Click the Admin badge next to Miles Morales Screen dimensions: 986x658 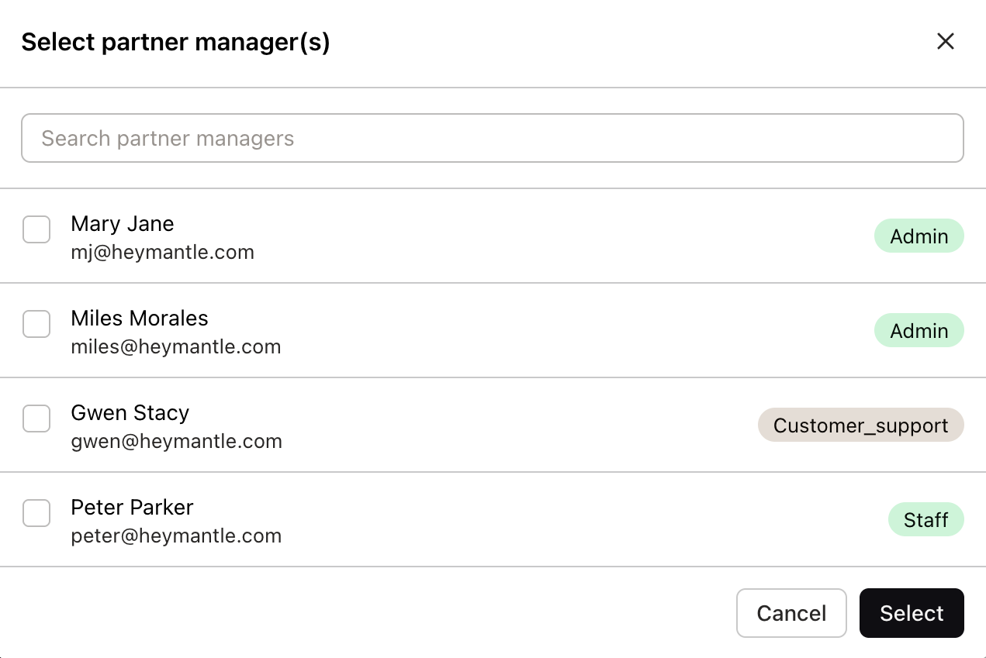tap(919, 330)
